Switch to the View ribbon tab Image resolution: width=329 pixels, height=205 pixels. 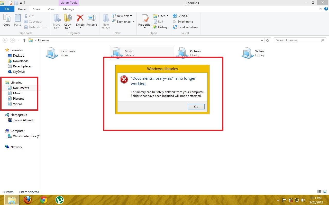51,9
